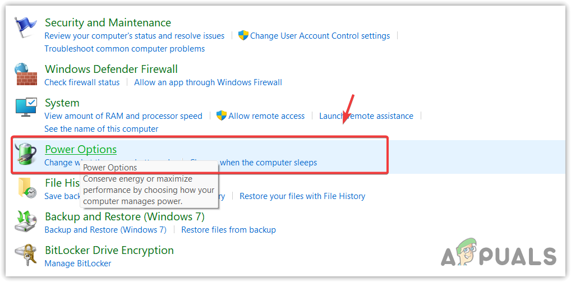Click the Power Options battery icon
The height and width of the screenshot is (282, 571).
click(x=25, y=153)
